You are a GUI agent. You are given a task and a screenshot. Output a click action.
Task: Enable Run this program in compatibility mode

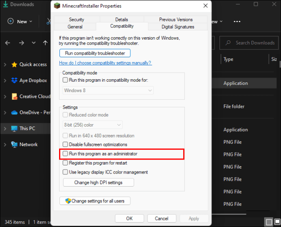click(x=65, y=80)
